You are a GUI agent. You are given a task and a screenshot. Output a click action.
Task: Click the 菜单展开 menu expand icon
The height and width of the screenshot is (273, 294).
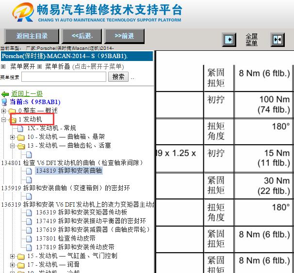coord(3,66)
